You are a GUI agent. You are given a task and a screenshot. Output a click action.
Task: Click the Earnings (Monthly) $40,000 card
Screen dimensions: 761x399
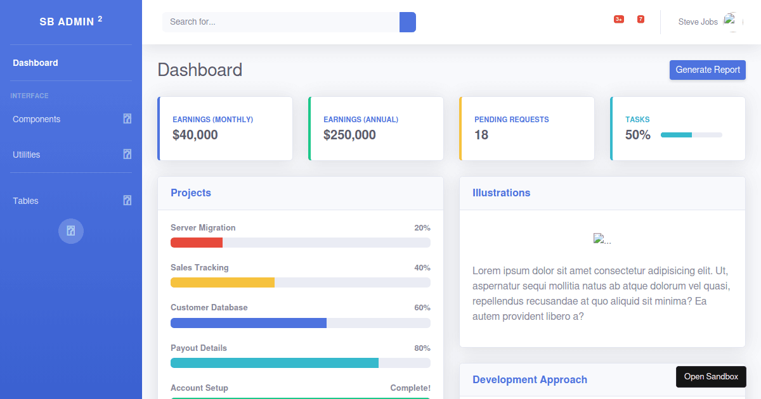click(225, 129)
